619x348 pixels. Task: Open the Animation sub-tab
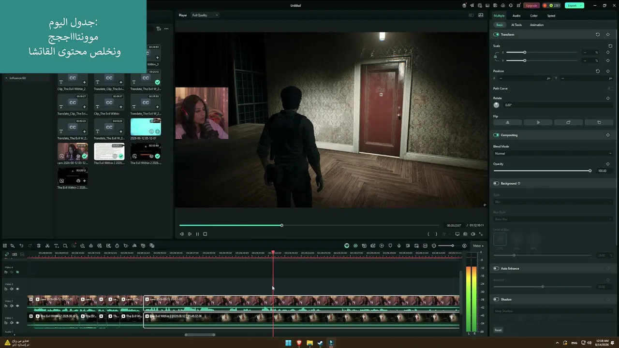537,25
